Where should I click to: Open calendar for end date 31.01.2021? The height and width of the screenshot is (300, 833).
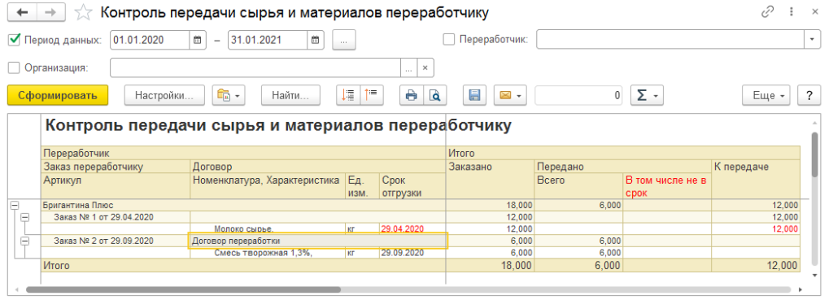click(x=315, y=40)
